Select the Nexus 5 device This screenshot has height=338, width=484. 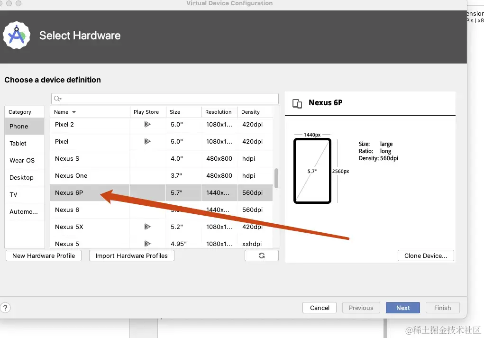pyautogui.click(x=162, y=244)
